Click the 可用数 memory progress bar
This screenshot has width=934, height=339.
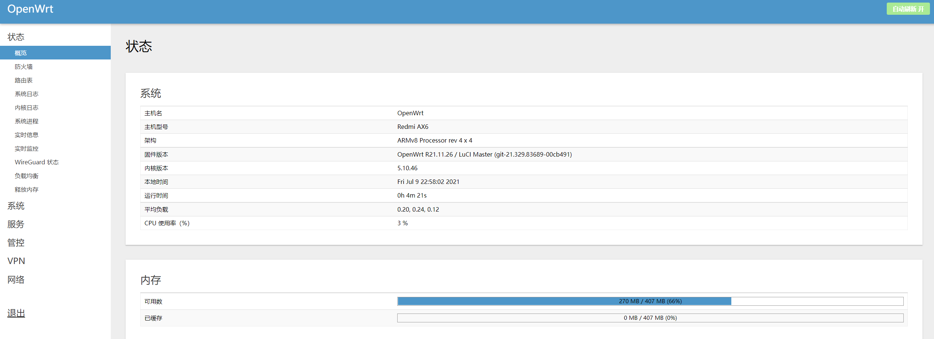click(650, 301)
